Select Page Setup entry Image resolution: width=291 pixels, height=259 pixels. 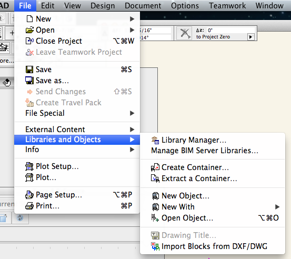[77, 195]
